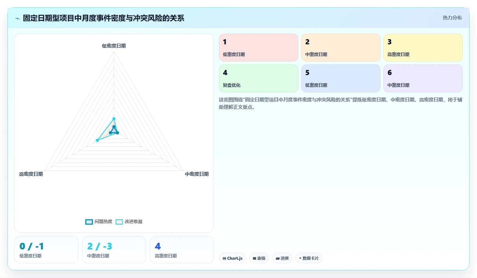Viewport: 477px width, 278px height.
Task: Click the radar axis label 低密度日期 at top
Action: (x=114, y=46)
